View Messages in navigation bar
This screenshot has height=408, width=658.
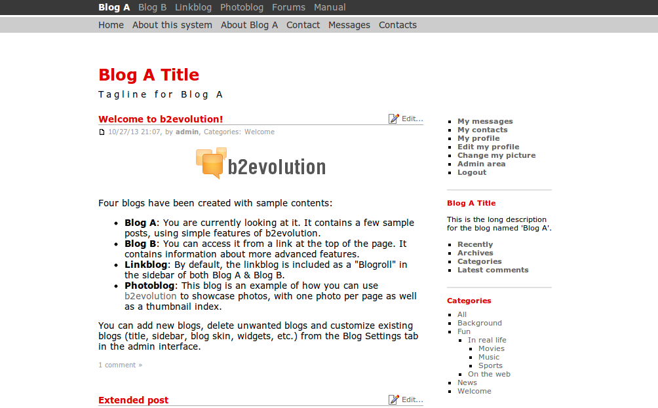point(349,25)
